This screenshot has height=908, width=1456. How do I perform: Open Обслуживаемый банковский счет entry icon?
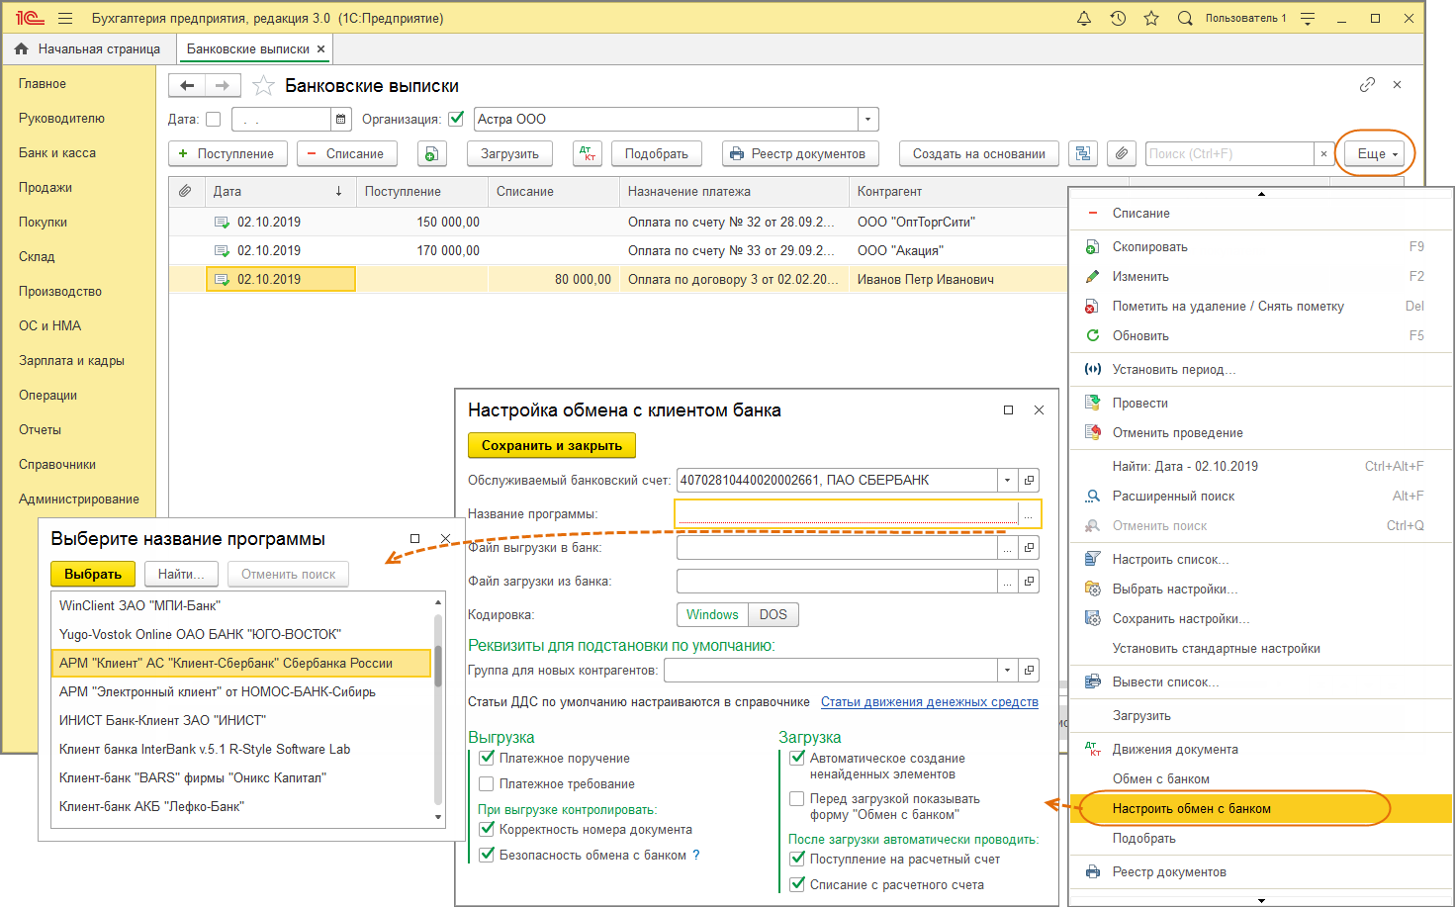1029,481
